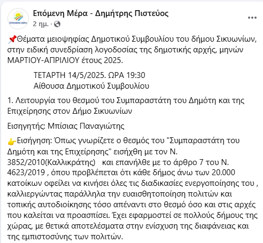Screen dimensions: 263x243
Task: Click the pointing hand emoji before Εισήγηση
Action: (12, 142)
